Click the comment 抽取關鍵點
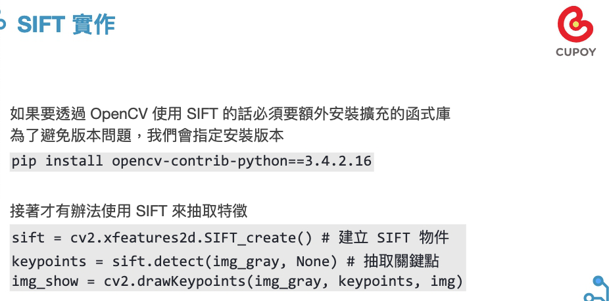The image size is (609, 301). pyautogui.click(x=401, y=262)
